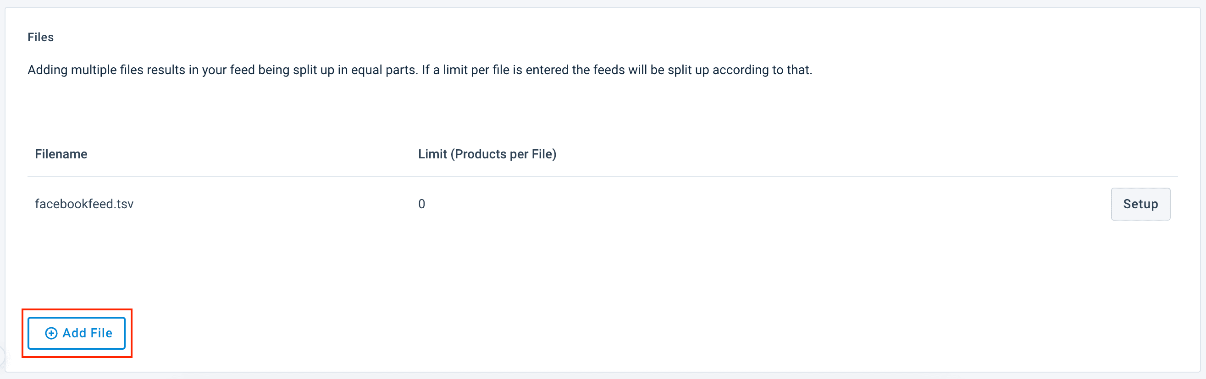Screen dimensions: 1206x379
Task: Click the word 'Limit' in the column header
Action: point(432,154)
